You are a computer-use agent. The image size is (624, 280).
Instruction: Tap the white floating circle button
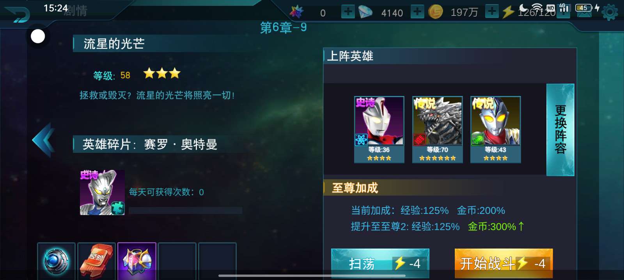(38, 37)
